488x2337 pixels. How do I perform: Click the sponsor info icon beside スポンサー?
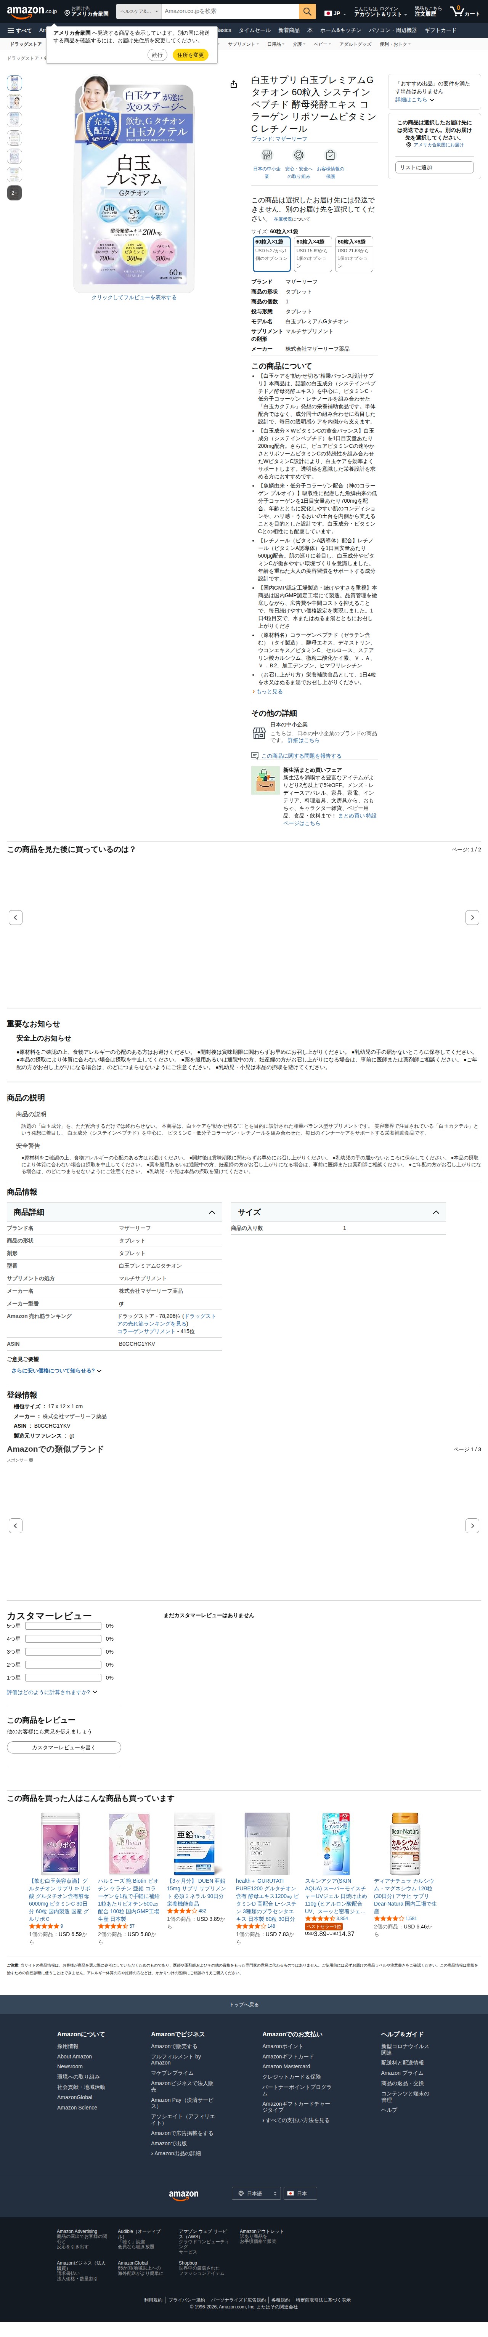pyautogui.click(x=30, y=1460)
